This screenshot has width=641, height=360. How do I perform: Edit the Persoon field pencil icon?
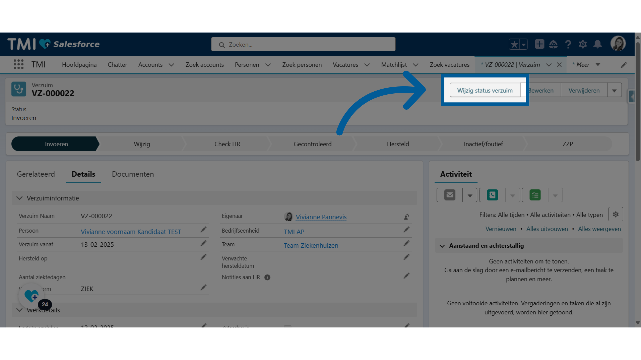click(203, 230)
